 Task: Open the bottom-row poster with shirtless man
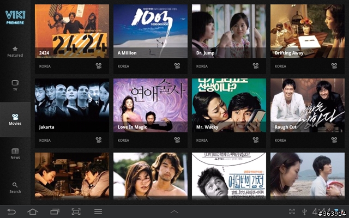(151, 176)
